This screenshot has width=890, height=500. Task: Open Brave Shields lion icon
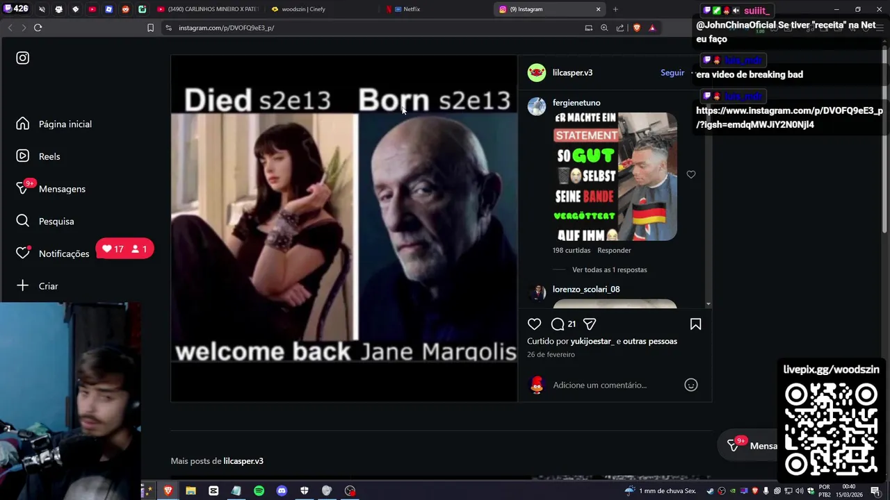[x=636, y=28]
